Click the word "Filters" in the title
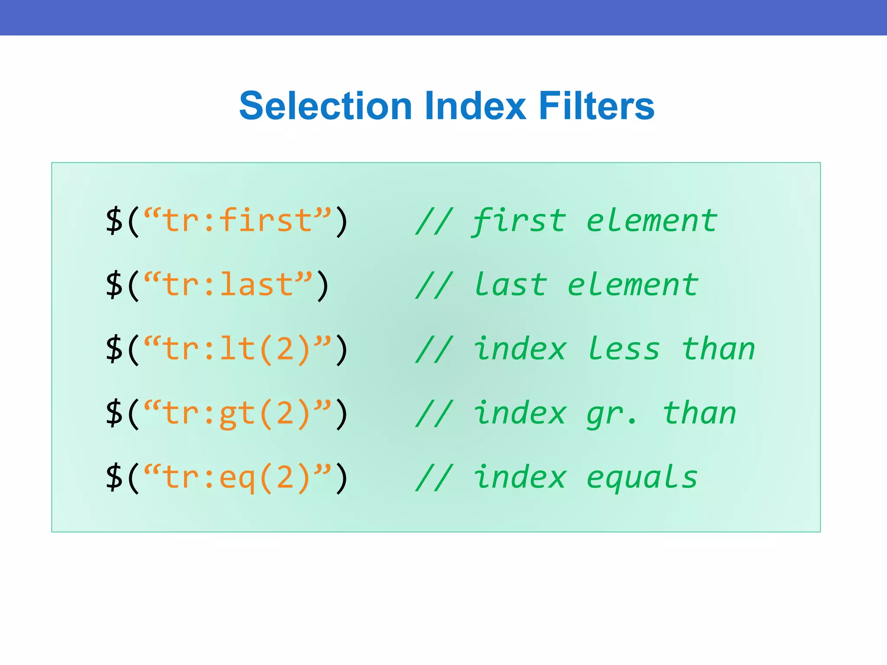Screen dimensions: 887x665 [x=597, y=106]
